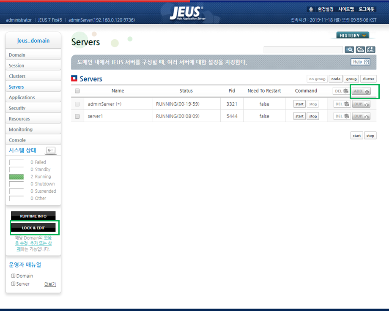The height and width of the screenshot is (311, 389).
Task: Delete server1 with its DEL button
Action: pyautogui.click(x=342, y=116)
